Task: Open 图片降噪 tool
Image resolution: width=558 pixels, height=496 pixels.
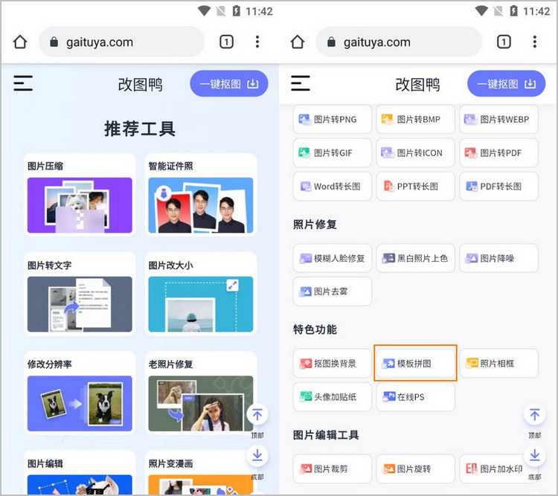Action: pos(499,258)
